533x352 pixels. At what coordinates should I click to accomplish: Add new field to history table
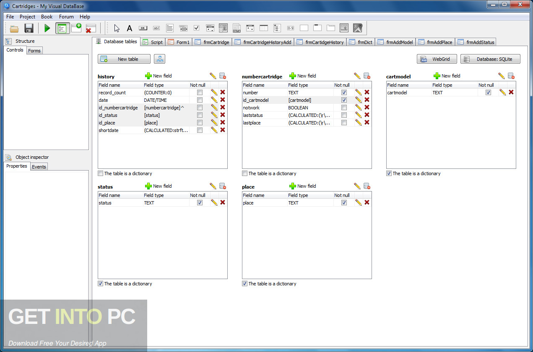click(x=159, y=76)
